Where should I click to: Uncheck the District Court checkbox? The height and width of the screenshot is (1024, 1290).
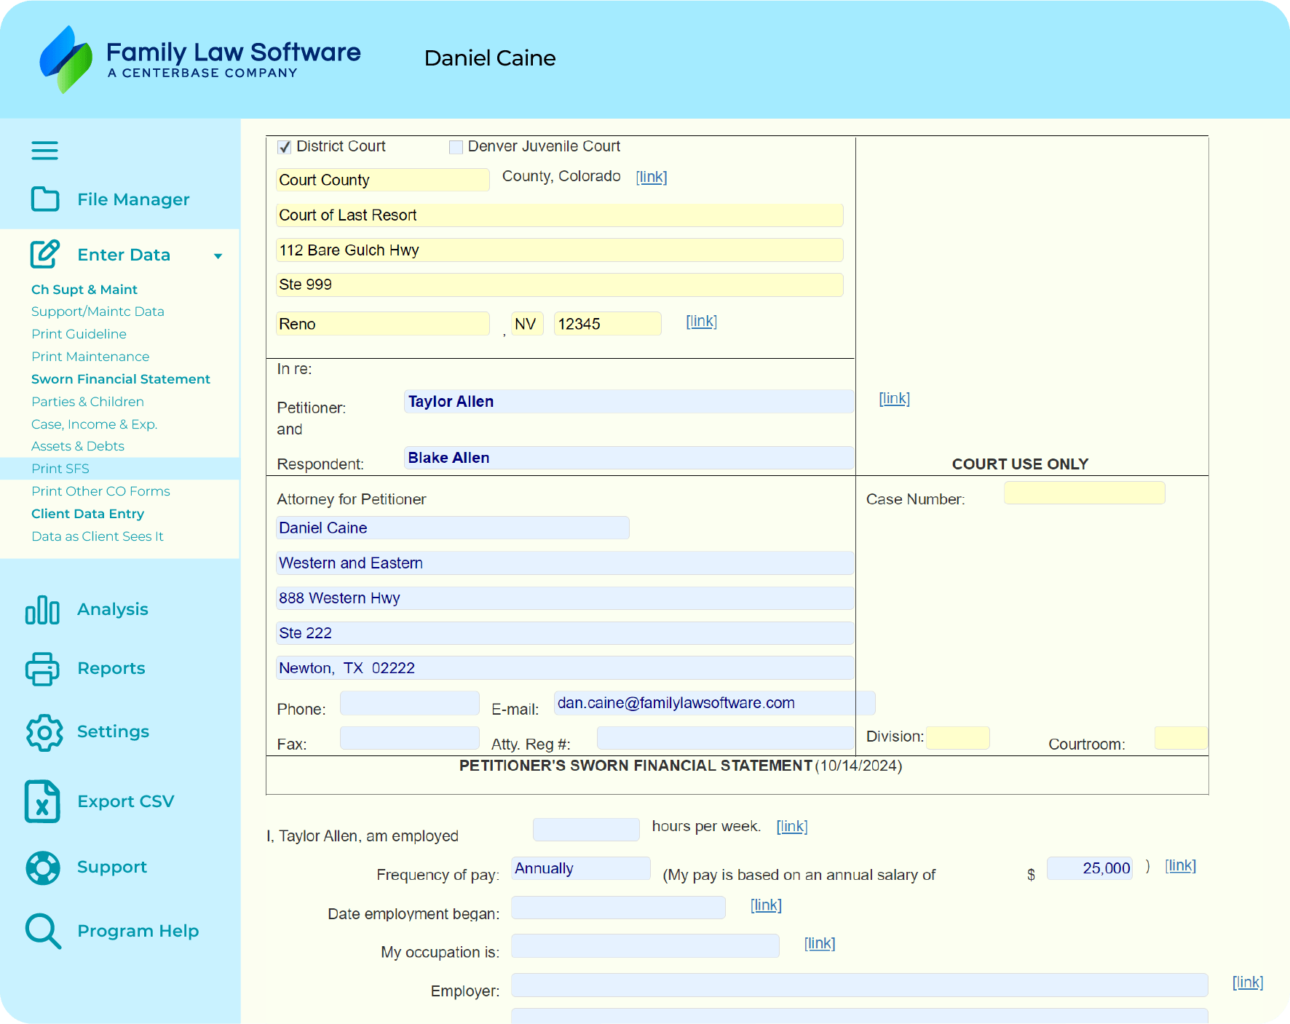tap(285, 147)
